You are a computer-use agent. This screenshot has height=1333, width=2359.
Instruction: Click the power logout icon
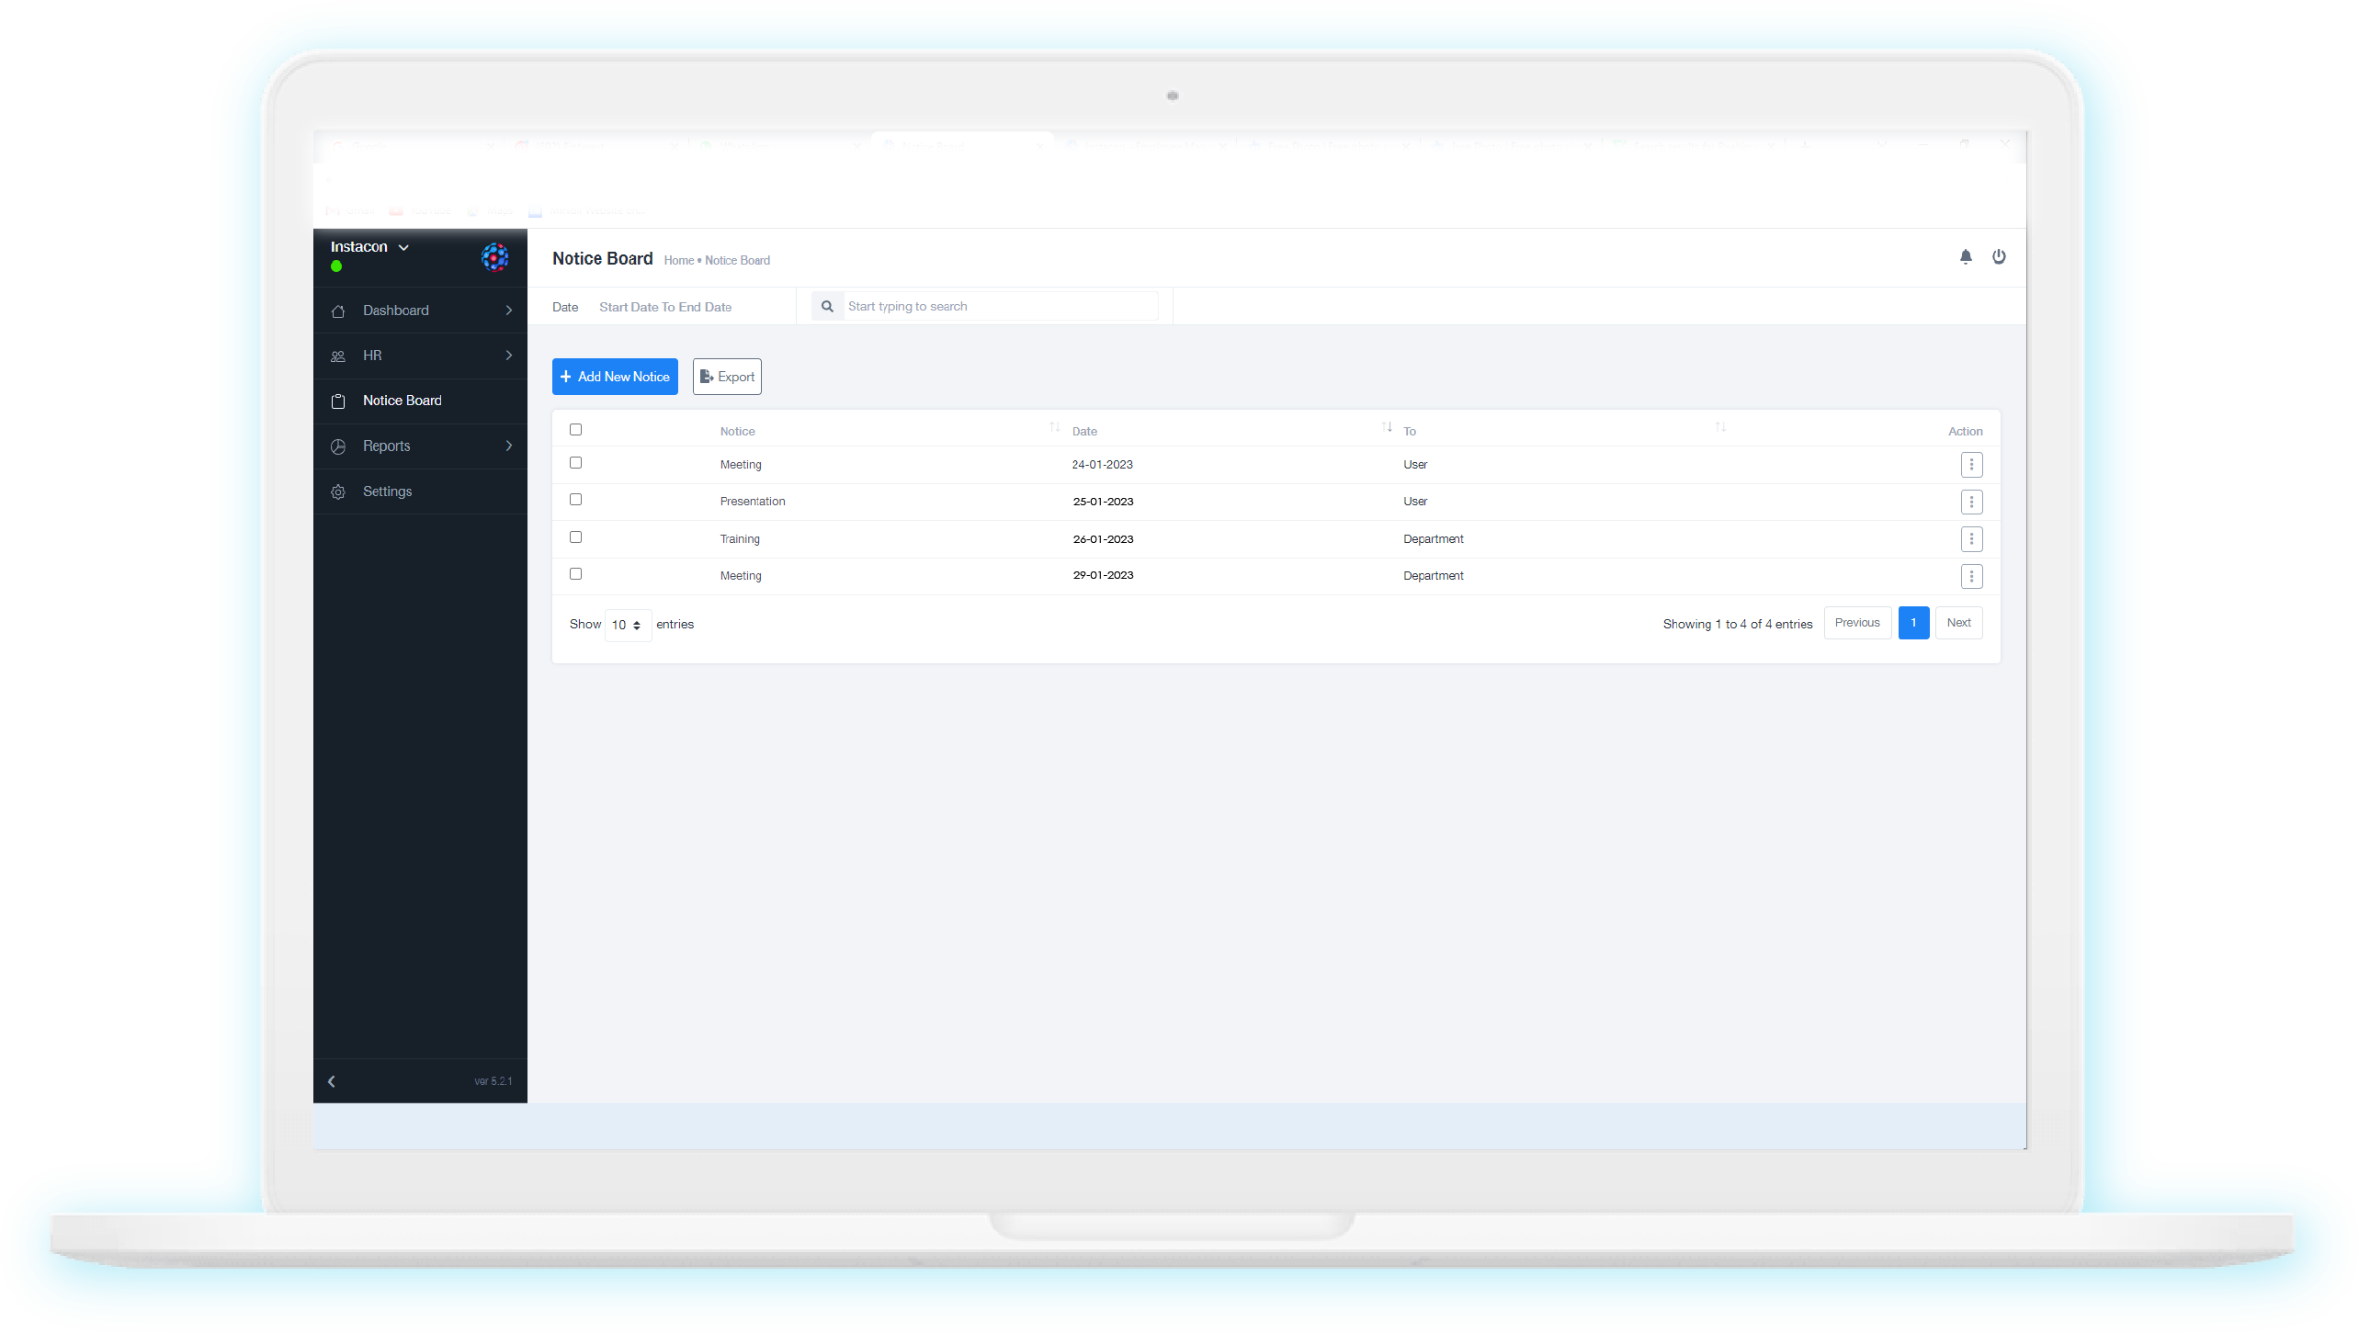(x=1999, y=257)
